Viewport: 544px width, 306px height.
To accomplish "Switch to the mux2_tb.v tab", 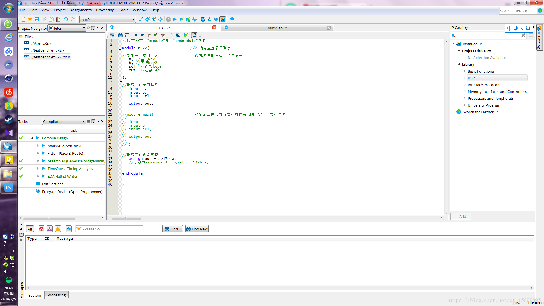I will pos(277,28).
